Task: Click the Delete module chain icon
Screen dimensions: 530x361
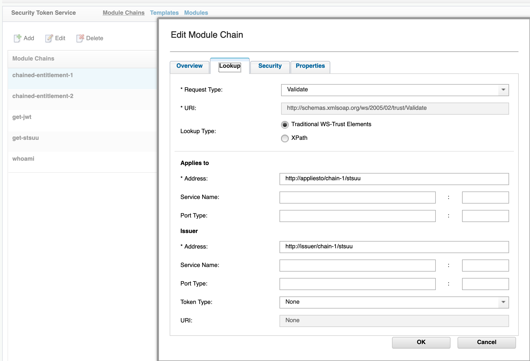Action: (80, 38)
